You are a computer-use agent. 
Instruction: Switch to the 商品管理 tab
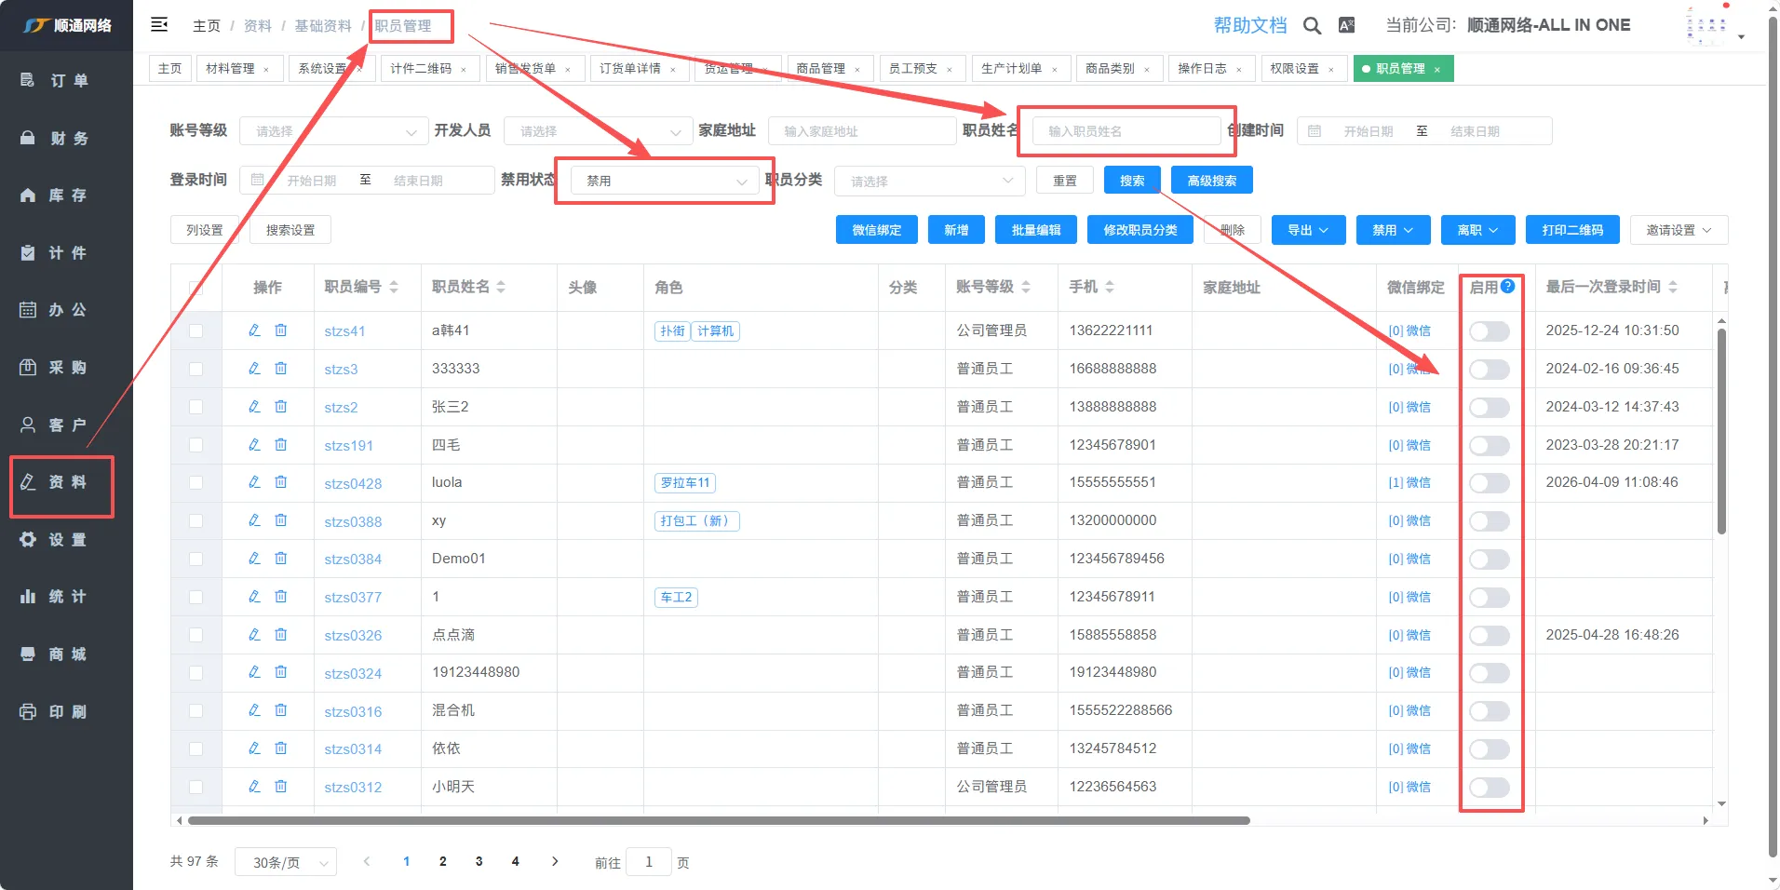tap(821, 69)
